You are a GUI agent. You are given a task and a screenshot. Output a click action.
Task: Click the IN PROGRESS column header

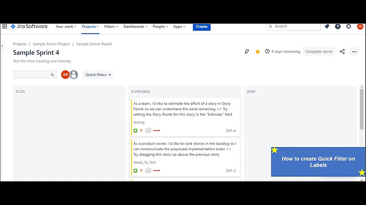(x=140, y=91)
